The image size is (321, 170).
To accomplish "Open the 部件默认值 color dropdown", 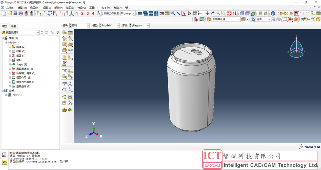I will pos(239,19).
